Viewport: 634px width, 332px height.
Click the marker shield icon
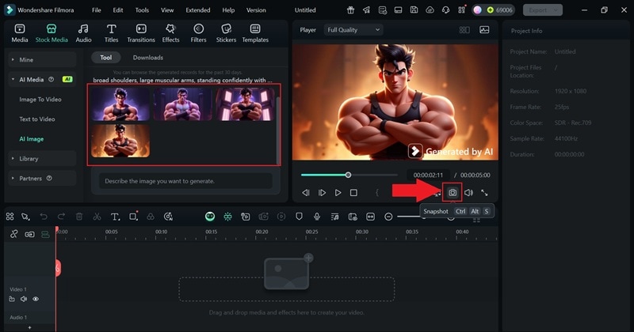[299, 217]
